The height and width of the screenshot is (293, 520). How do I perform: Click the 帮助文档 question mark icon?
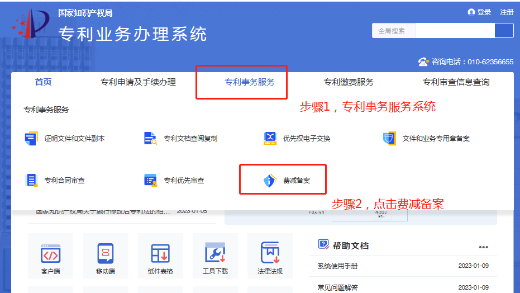(323, 244)
